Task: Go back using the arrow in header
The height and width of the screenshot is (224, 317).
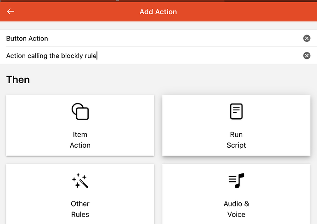Action: (x=11, y=11)
